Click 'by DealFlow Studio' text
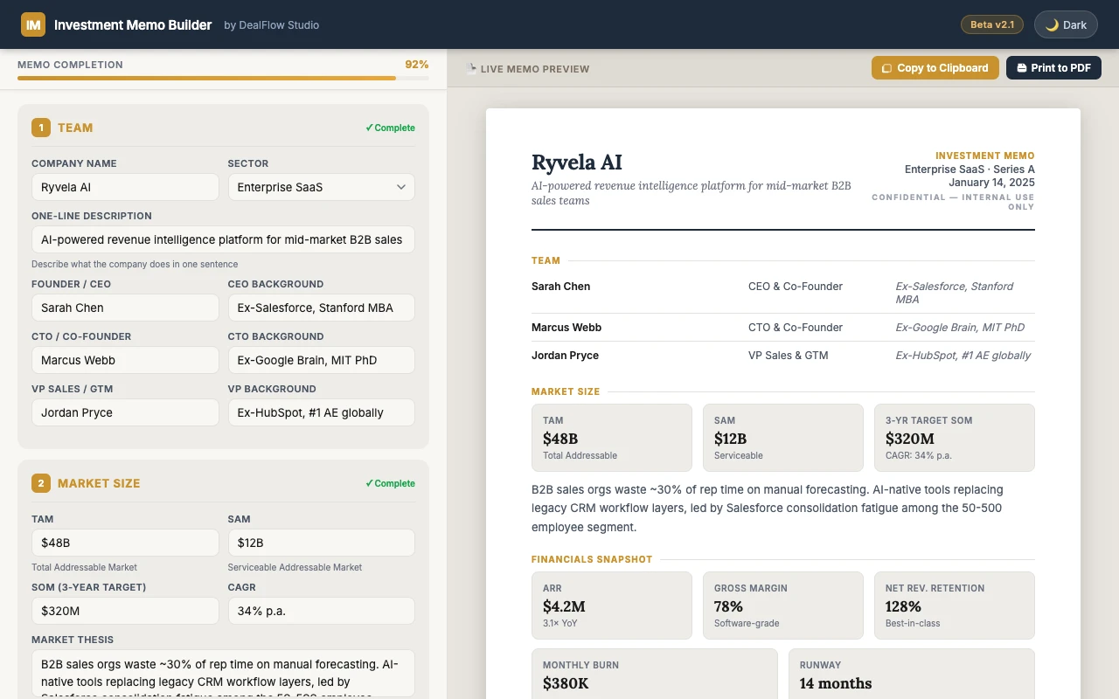The height and width of the screenshot is (699, 1119). (271, 25)
